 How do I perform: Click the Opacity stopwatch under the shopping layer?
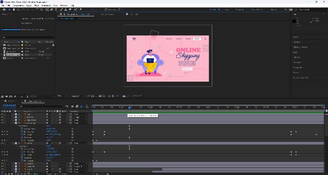[x=22, y=140]
